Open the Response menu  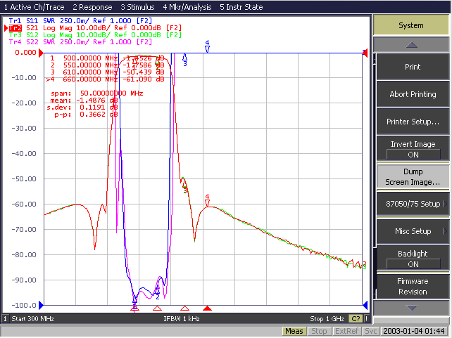tap(92, 7)
